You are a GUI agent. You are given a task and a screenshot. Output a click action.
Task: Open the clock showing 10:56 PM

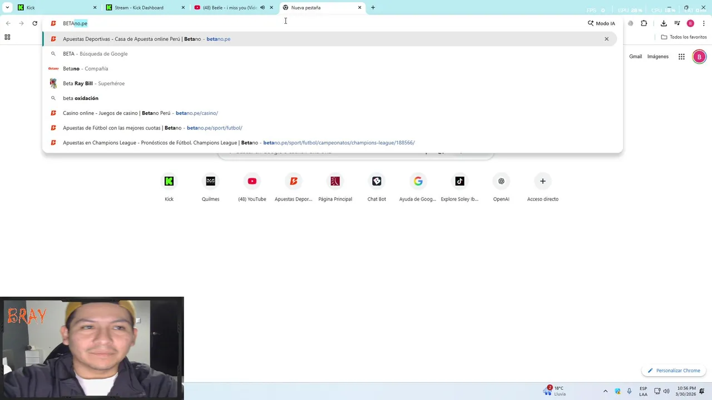(685, 391)
